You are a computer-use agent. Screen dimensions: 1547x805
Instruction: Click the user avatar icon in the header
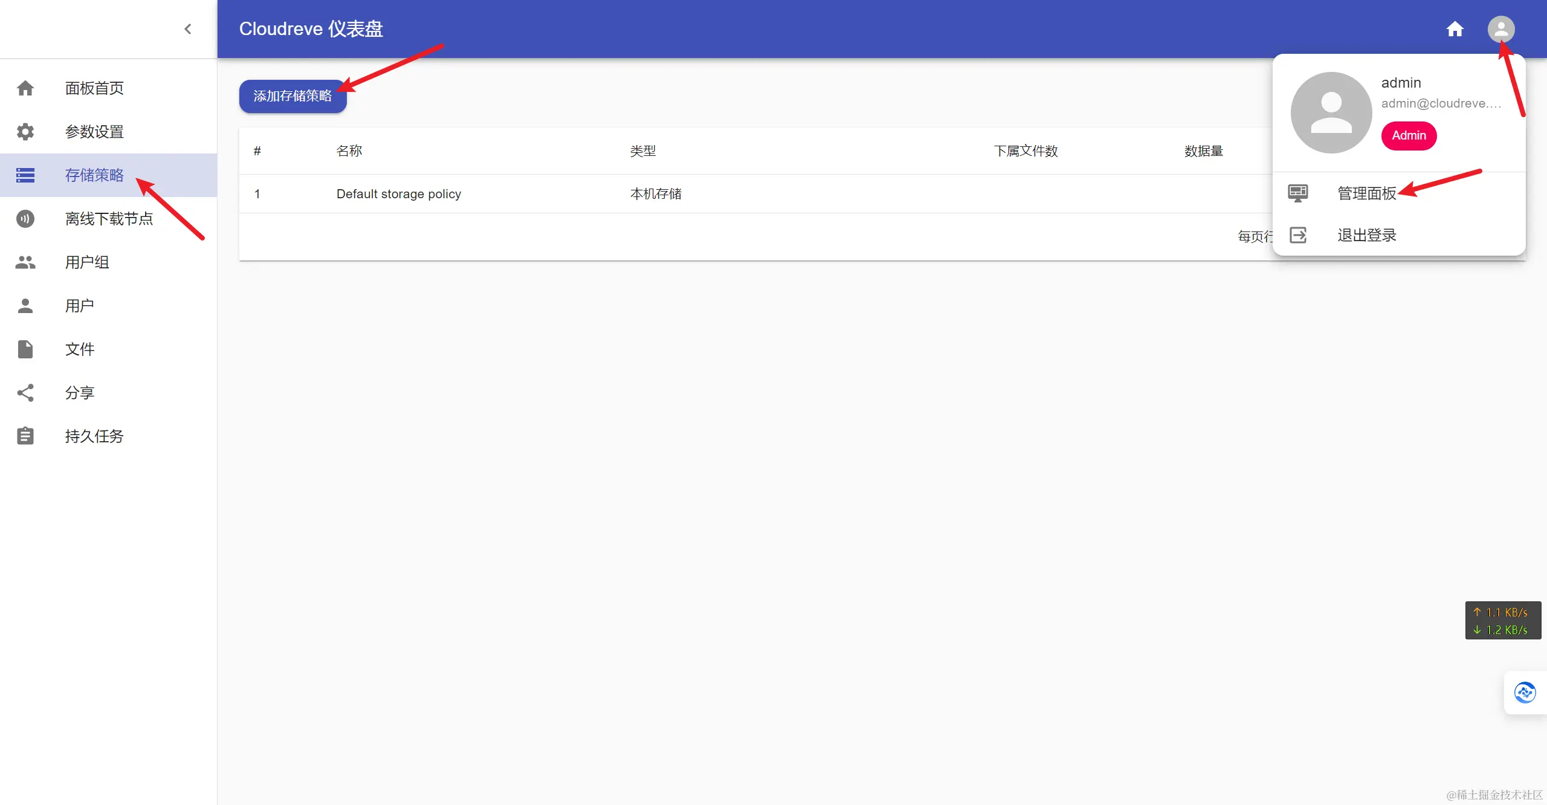1500,29
